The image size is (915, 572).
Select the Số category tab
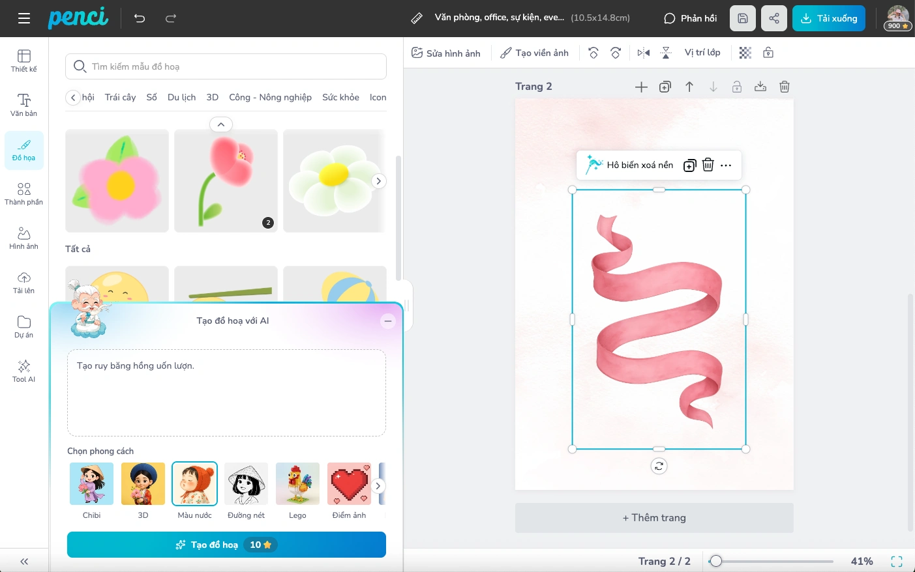click(152, 97)
